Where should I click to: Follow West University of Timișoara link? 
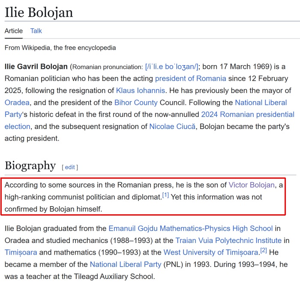(x=211, y=253)
